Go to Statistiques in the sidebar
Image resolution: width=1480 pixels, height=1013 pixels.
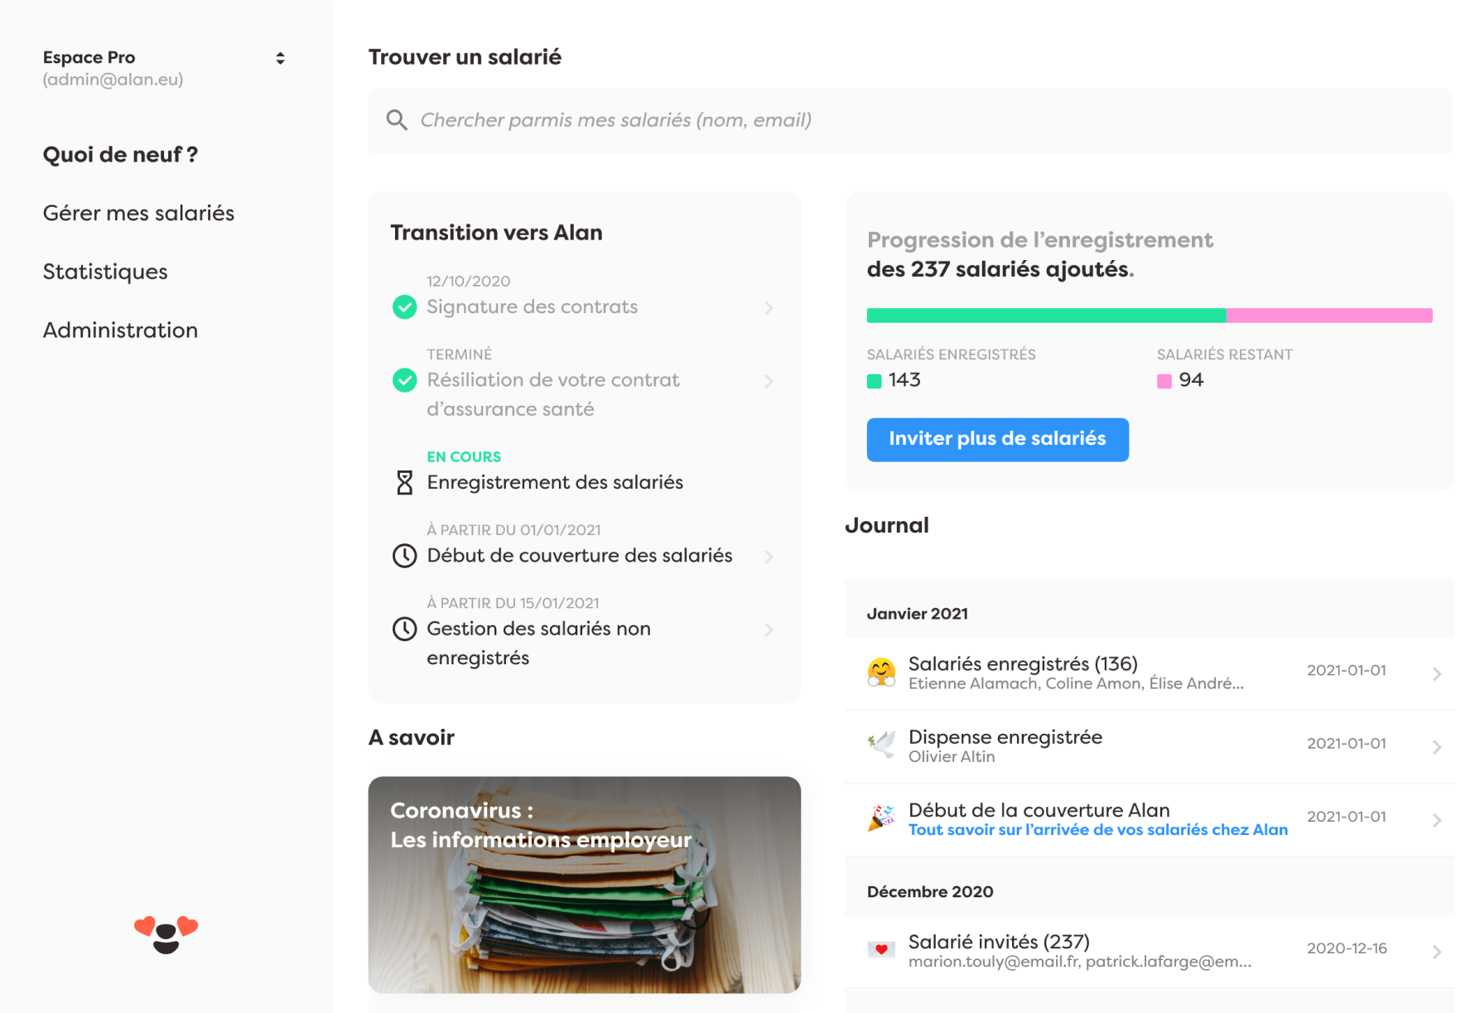point(105,272)
